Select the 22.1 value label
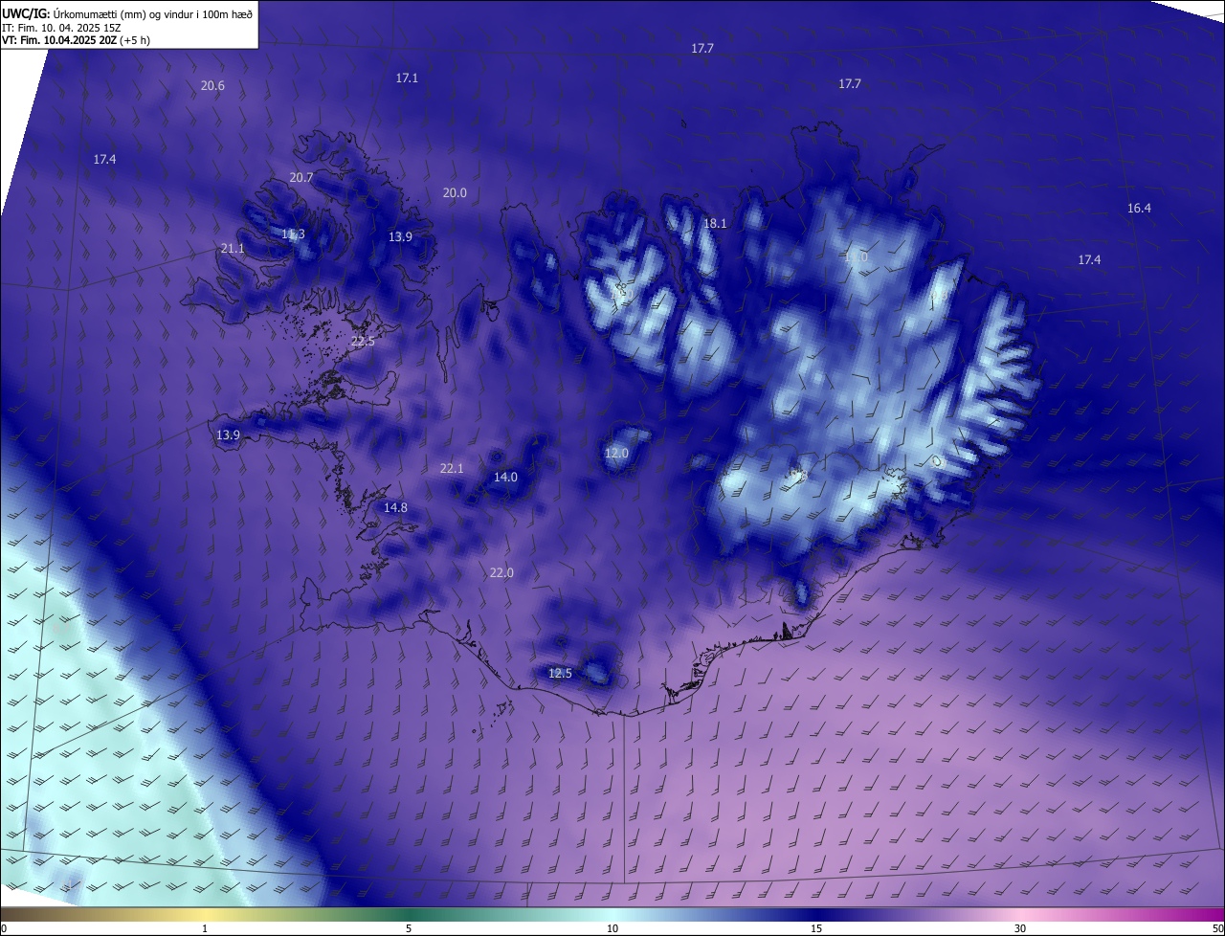The width and height of the screenshot is (1225, 936). point(452,469)
